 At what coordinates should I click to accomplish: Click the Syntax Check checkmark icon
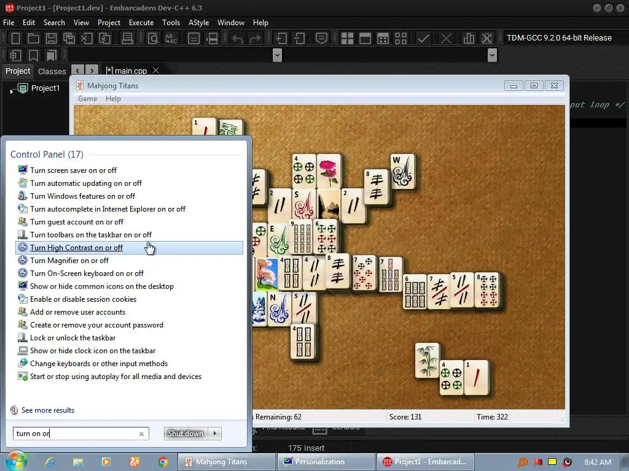tap(423, 39)
